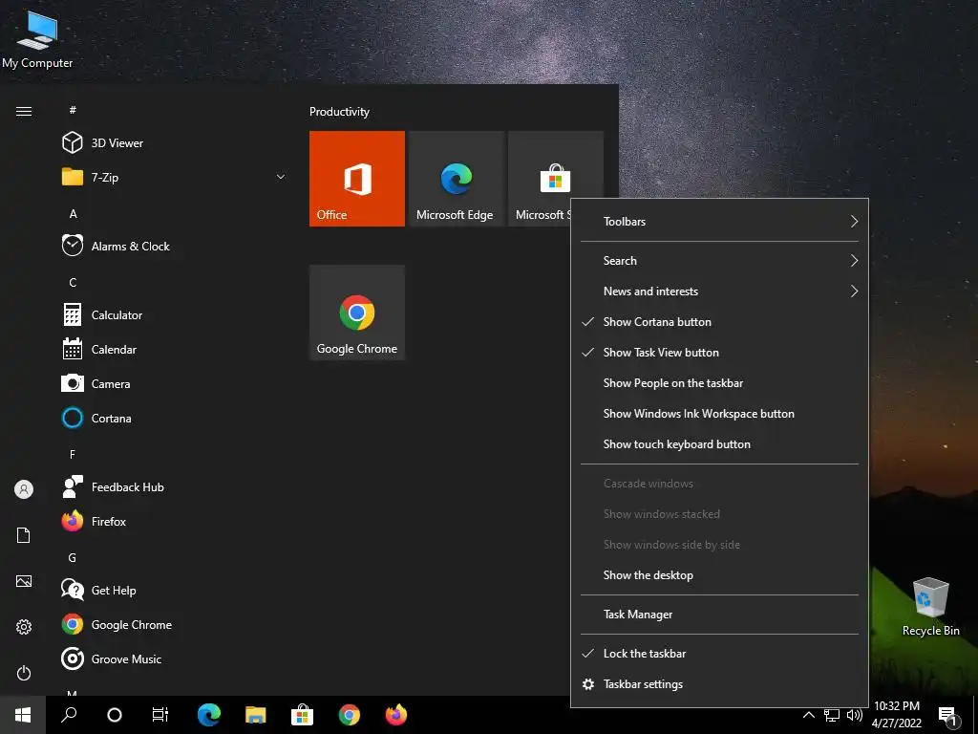
Task: Click the taskbar search magnifier
Action: click(x=69, y=715)
